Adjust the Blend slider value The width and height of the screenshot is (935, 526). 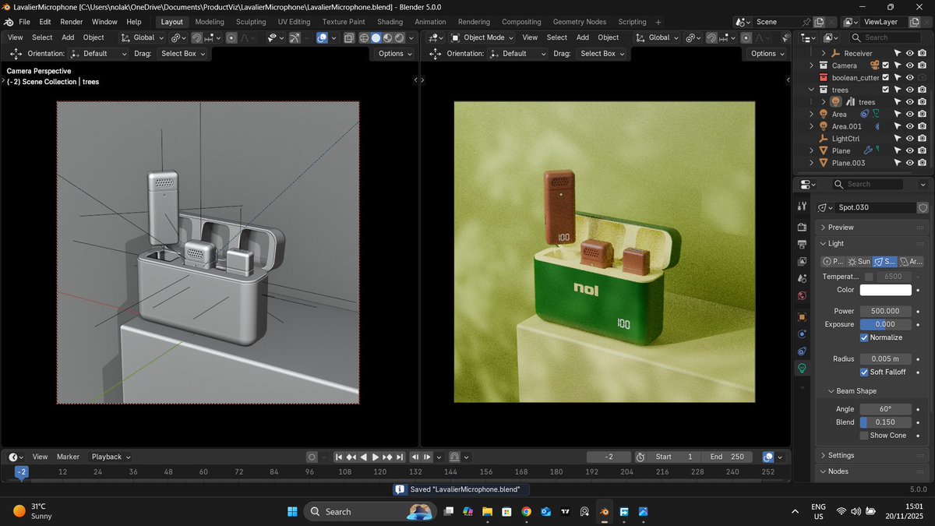[885, 422]
